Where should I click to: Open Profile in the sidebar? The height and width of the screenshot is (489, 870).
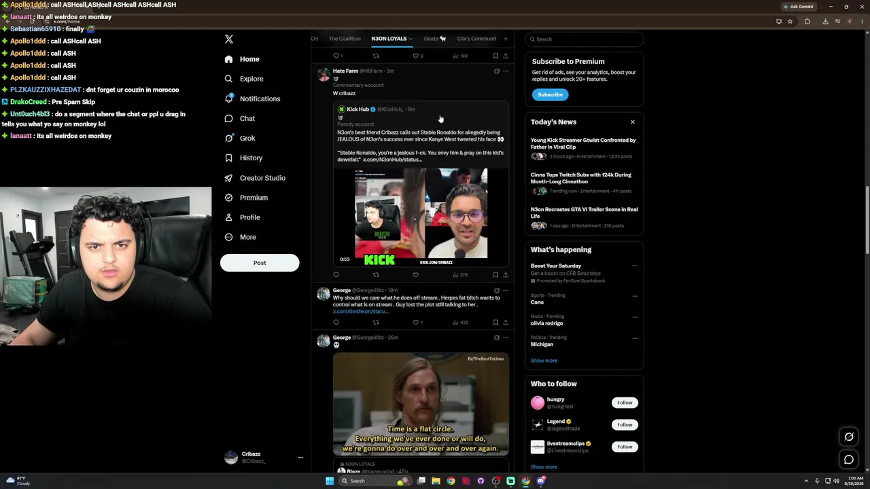pyautogui.click(x=243, y=217)
